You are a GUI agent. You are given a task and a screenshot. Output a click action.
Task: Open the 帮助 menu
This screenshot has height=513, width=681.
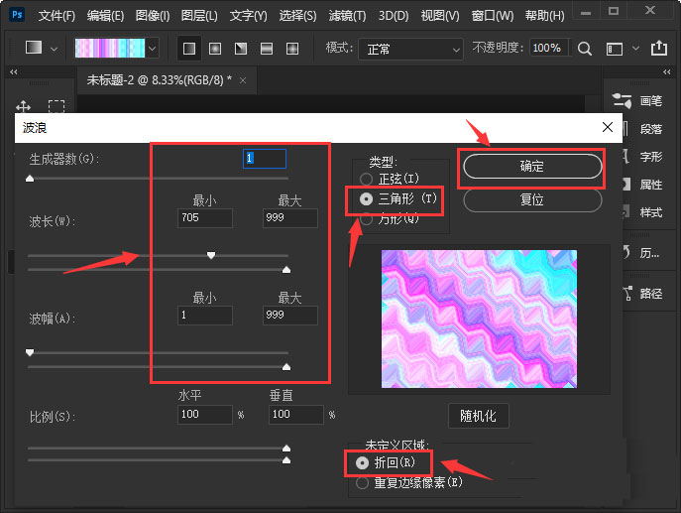[x=544, y=16]
